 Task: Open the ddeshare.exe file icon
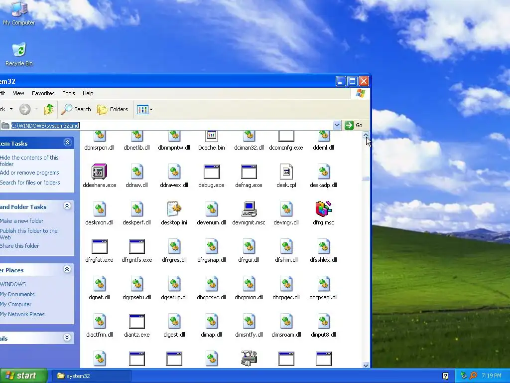(x=99, y=172)
